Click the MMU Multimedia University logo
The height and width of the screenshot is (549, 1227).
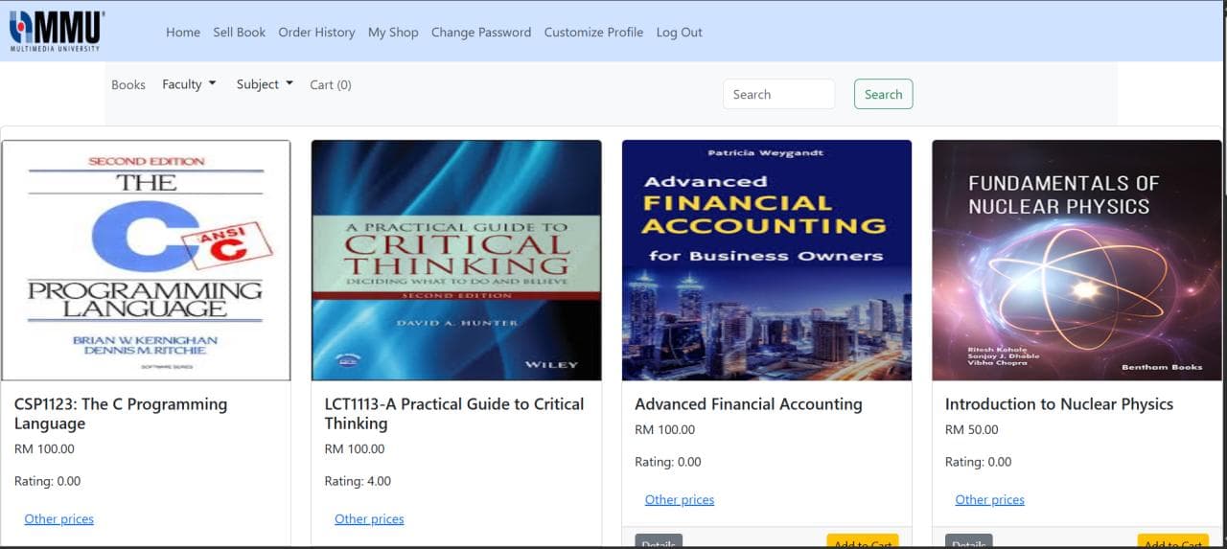click(57, 31)
